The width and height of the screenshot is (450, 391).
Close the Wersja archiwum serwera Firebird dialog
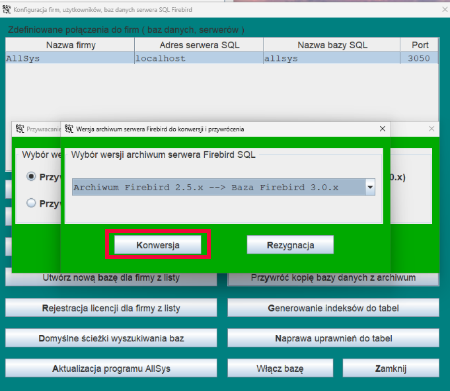click(383, 129)
